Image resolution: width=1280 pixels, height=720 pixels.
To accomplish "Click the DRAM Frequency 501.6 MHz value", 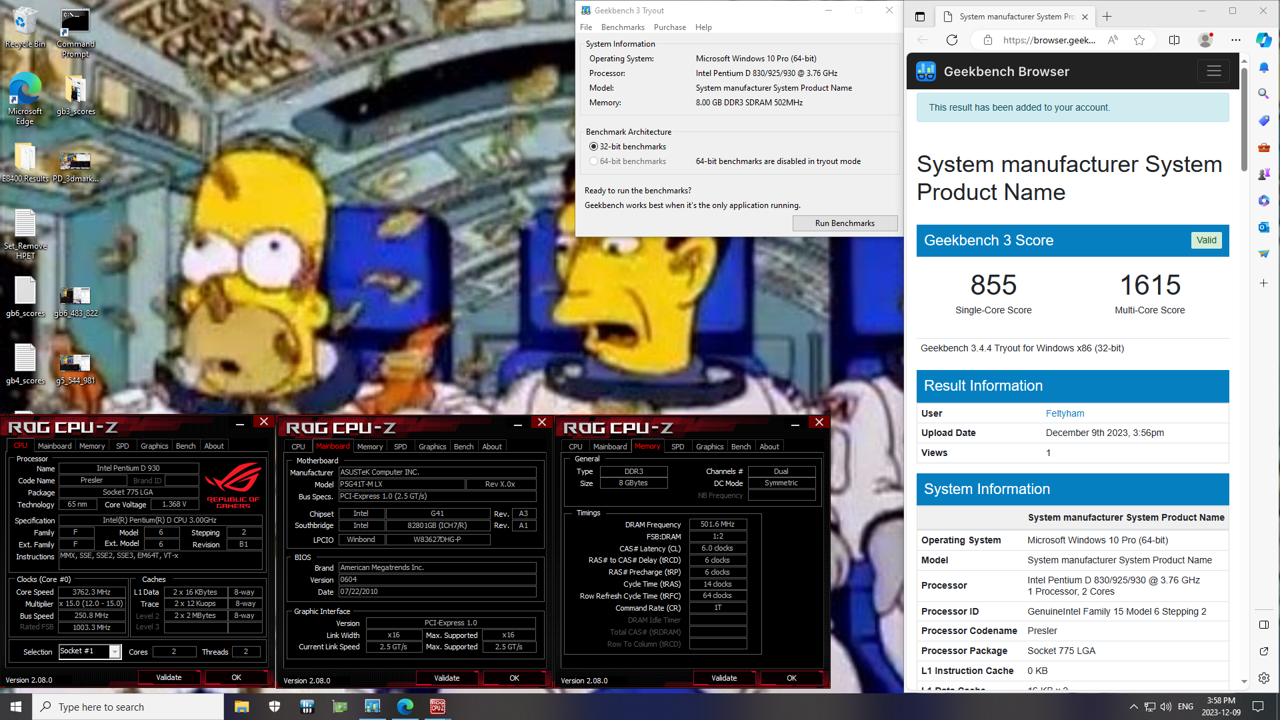I will point(717,525).
